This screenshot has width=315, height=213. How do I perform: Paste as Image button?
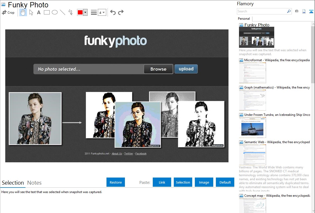click(x=204, y=182)
